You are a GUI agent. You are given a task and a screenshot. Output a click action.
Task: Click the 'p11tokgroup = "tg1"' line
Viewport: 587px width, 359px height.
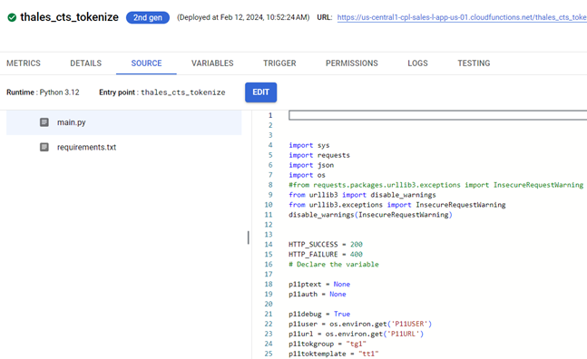point(328,344)
